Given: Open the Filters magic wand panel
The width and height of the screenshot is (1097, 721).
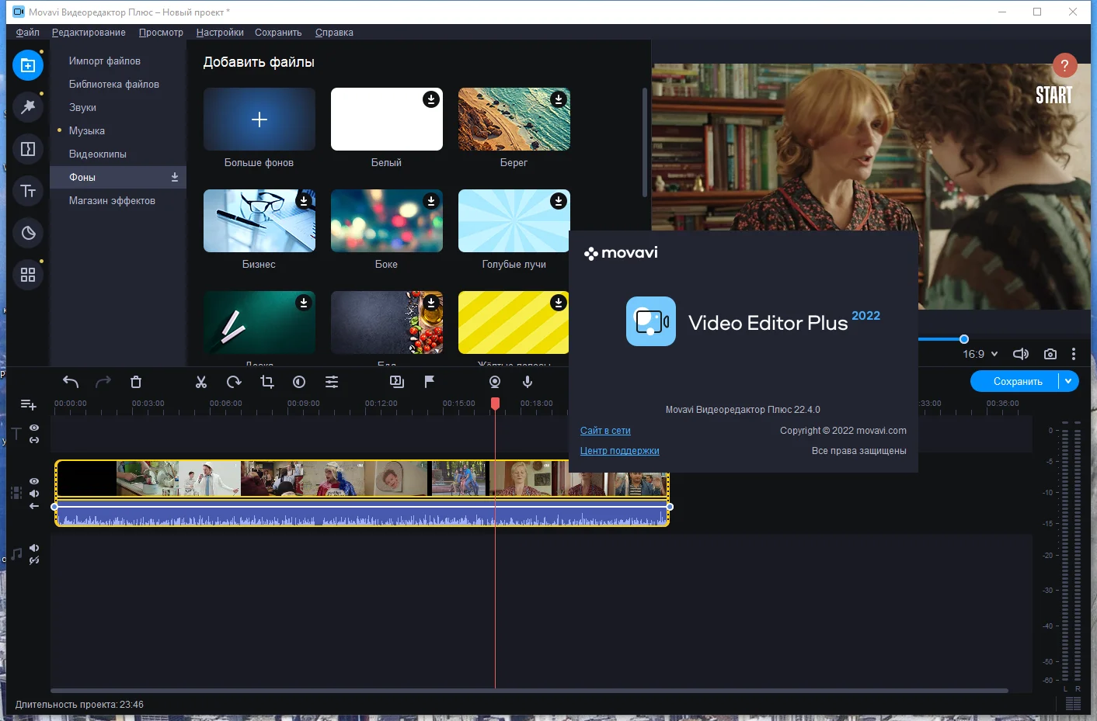Looking at the screenshot, I should coord(28,107).
